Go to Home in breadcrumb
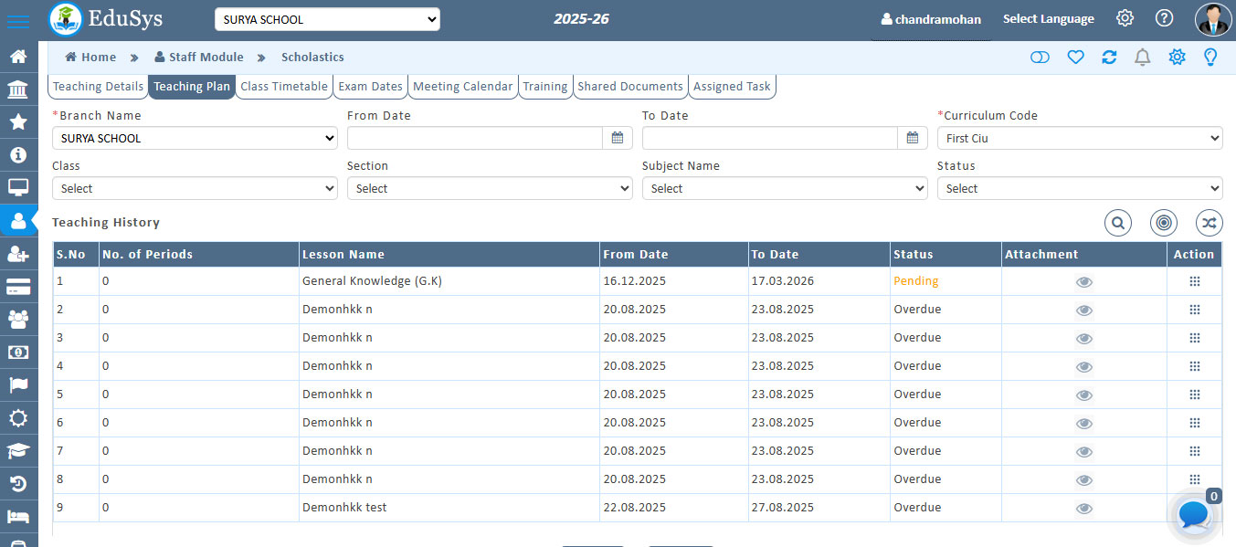Image resolution: width=1236 pixels, height=547 pixels. point(90,58)
